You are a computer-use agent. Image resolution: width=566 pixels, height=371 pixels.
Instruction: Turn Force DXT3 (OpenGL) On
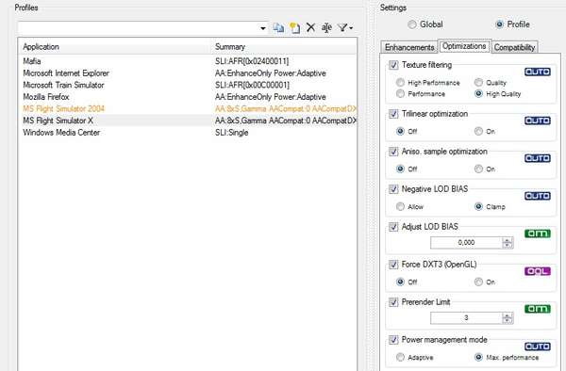(478, 282)
